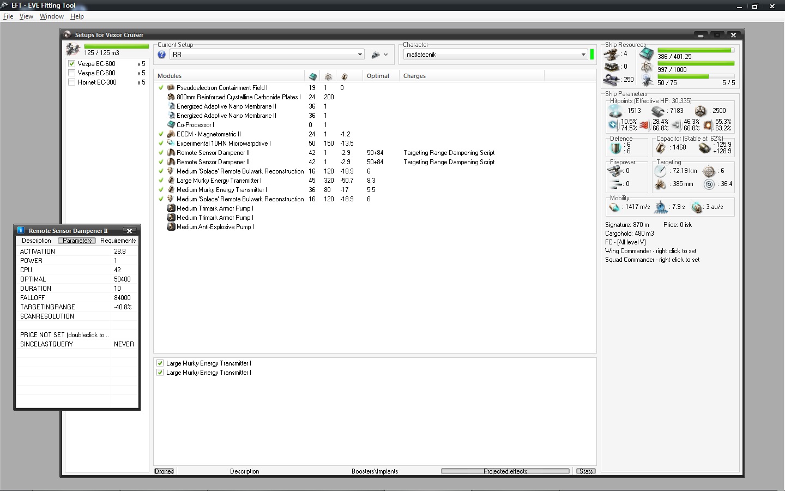Open the Help menu
Image resolution: width=785 pixels, height=491 pixels.
tap(77, 16)
